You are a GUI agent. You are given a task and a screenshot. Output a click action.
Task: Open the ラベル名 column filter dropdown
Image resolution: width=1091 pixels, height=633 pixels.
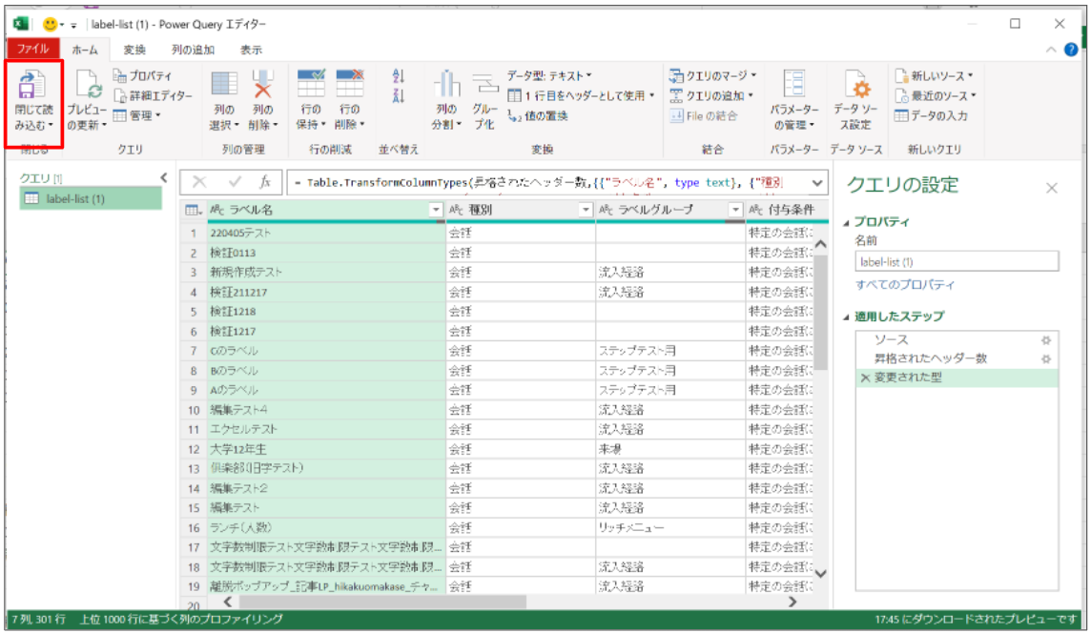(436, 210)
